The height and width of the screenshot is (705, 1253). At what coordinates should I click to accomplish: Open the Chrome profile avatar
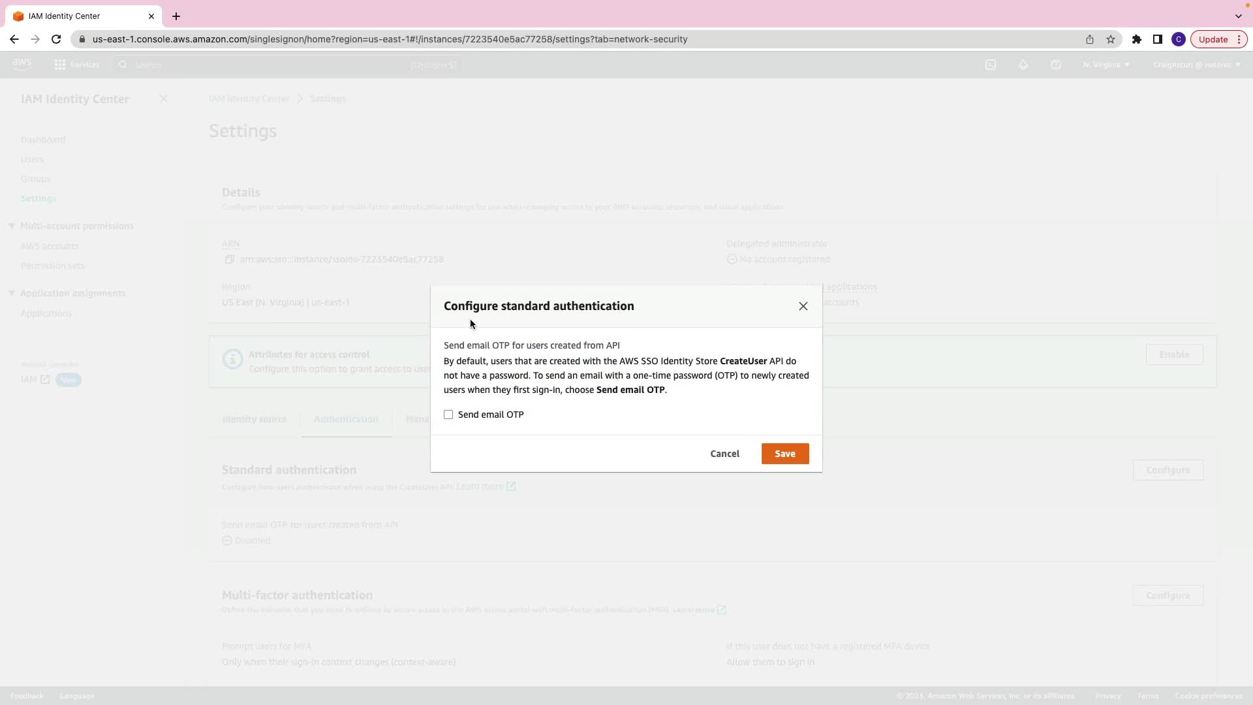click(1178, 39)
